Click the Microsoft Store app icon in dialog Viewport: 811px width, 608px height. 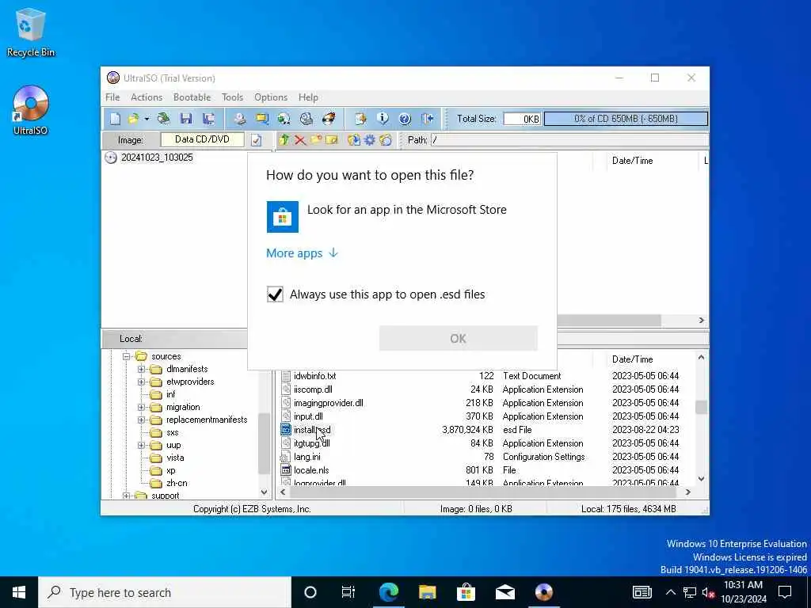tap(283, 217)
